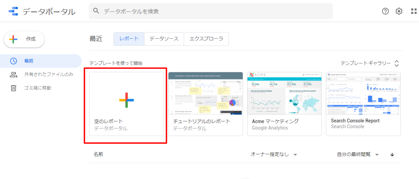This screenshot has width=419, height=179.
Task: Open the 自分の最終閲覧 dropdown
Action: click(x=358, y=154)
